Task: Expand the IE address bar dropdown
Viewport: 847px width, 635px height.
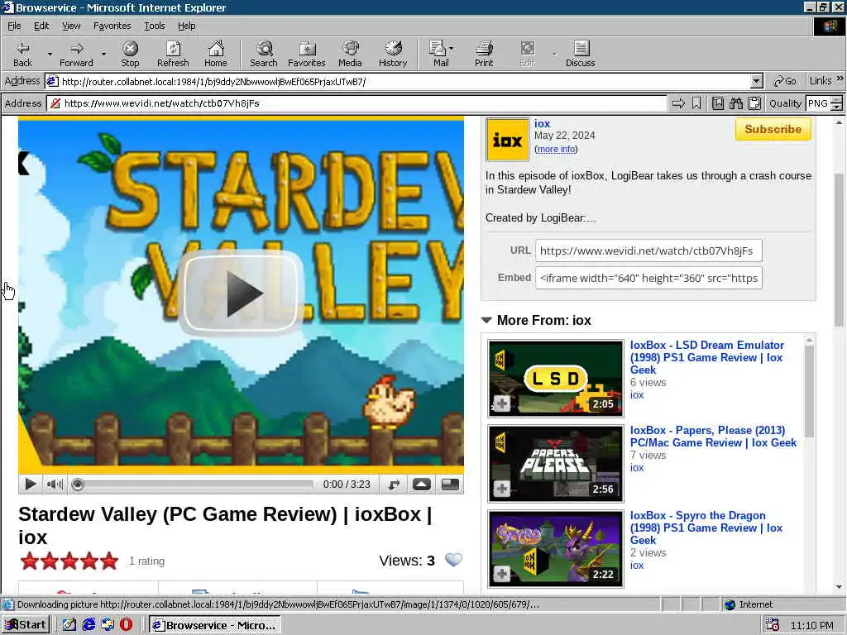Action: pyautogui.click(x=757, y=82)
